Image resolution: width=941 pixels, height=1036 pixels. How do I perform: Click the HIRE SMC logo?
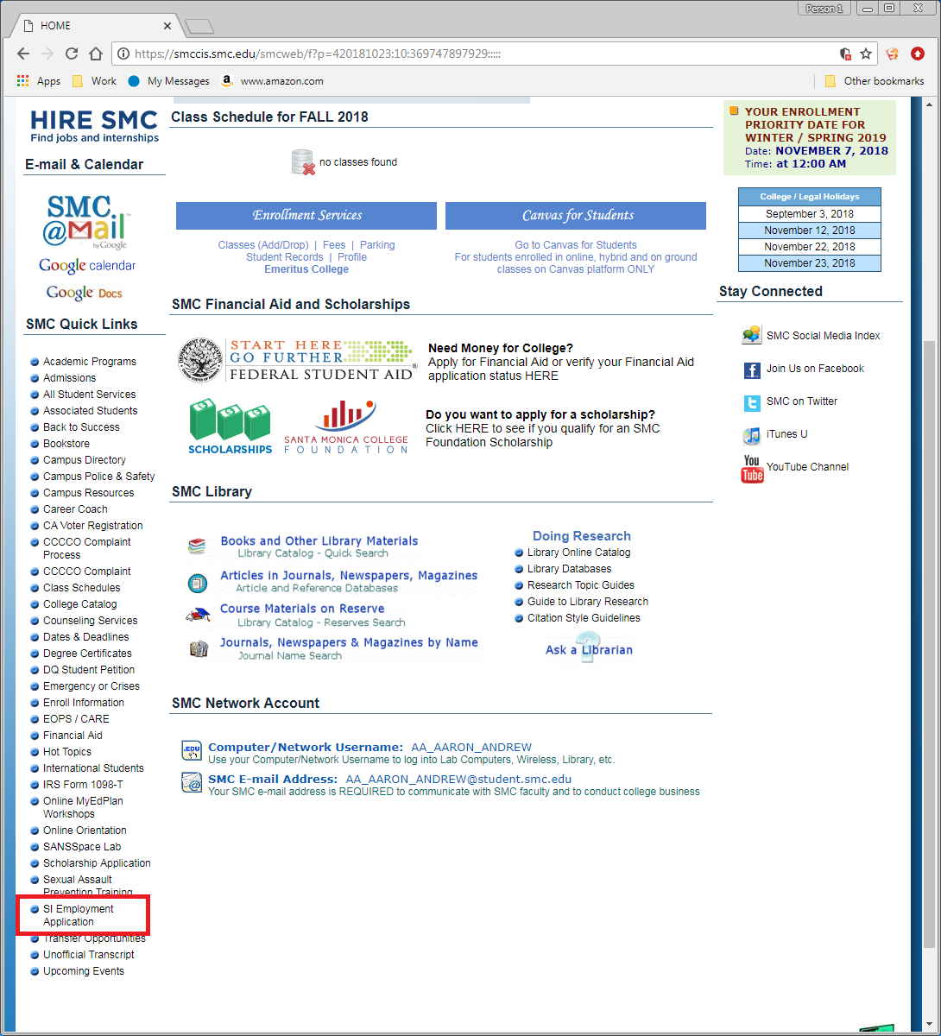coord(94,126)
